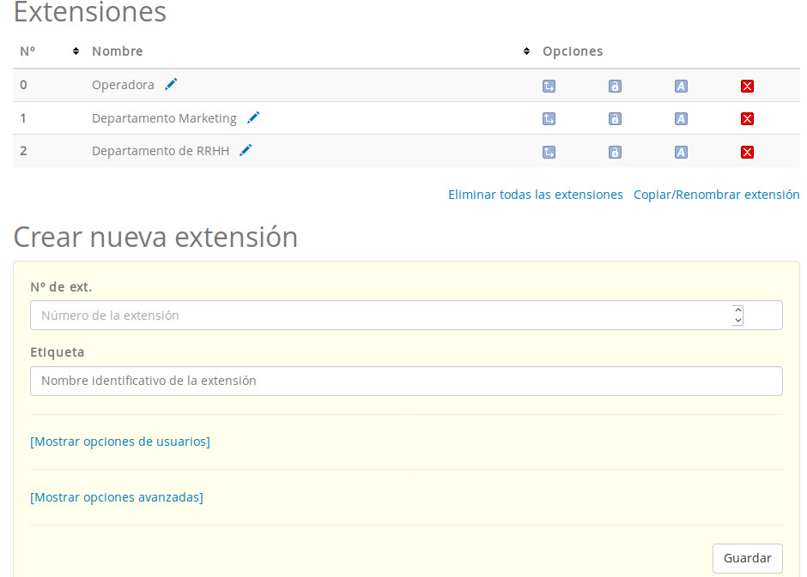This screenshot has width=807, height=577.
Task: Open the forwarding arrow icon for Operadora
Action: point(549,86)
